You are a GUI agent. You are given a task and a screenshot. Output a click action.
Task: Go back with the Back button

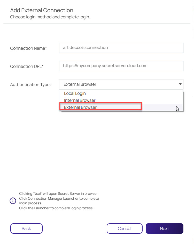(26, 228)
